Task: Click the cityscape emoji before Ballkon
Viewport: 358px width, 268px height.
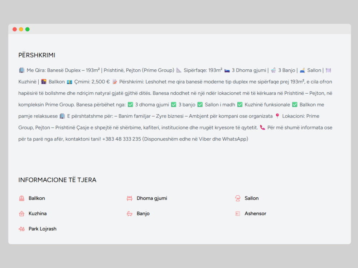Action: pyautogui.click(x=44, y=82)
